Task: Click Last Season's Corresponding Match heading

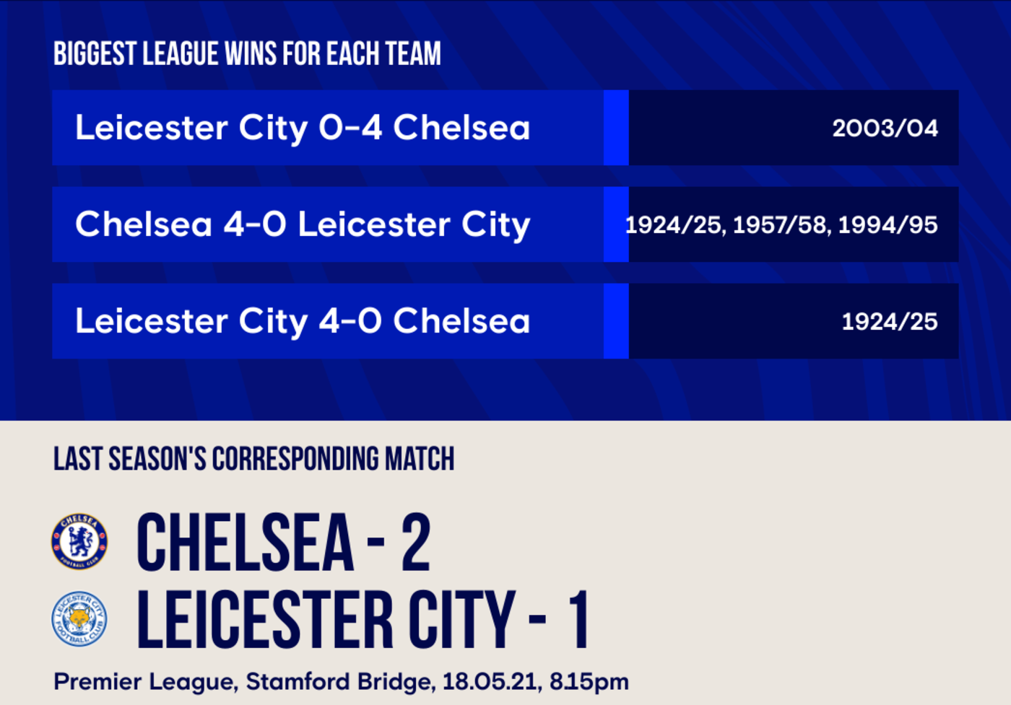Action: [x=254, y=460]
